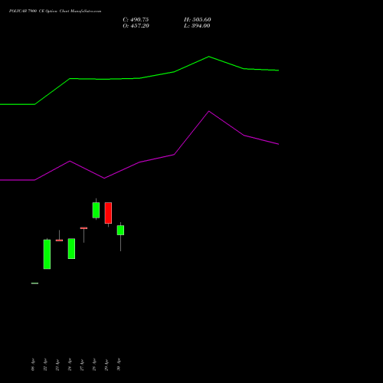The height and width of the screenshot is (383, 383).
Task: Click the 24 Apr date label
Action: 70,365
